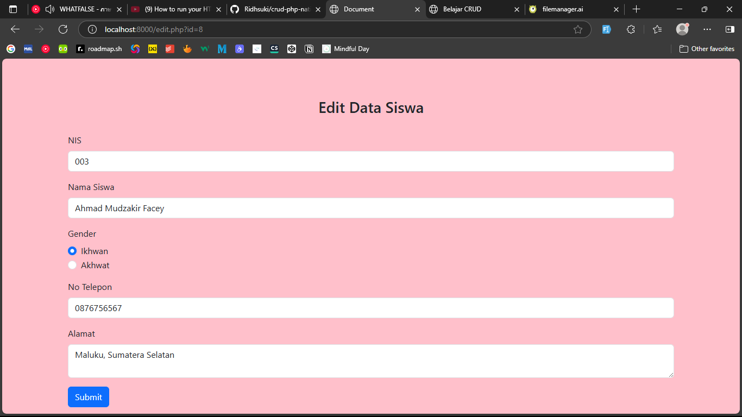Viewport: 742px width, 417px height.
Task: Click inside the Nama Siswa input field
Action: 371,208
